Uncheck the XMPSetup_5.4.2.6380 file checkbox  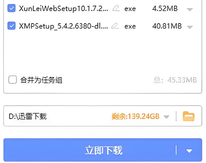coord(11,26)
